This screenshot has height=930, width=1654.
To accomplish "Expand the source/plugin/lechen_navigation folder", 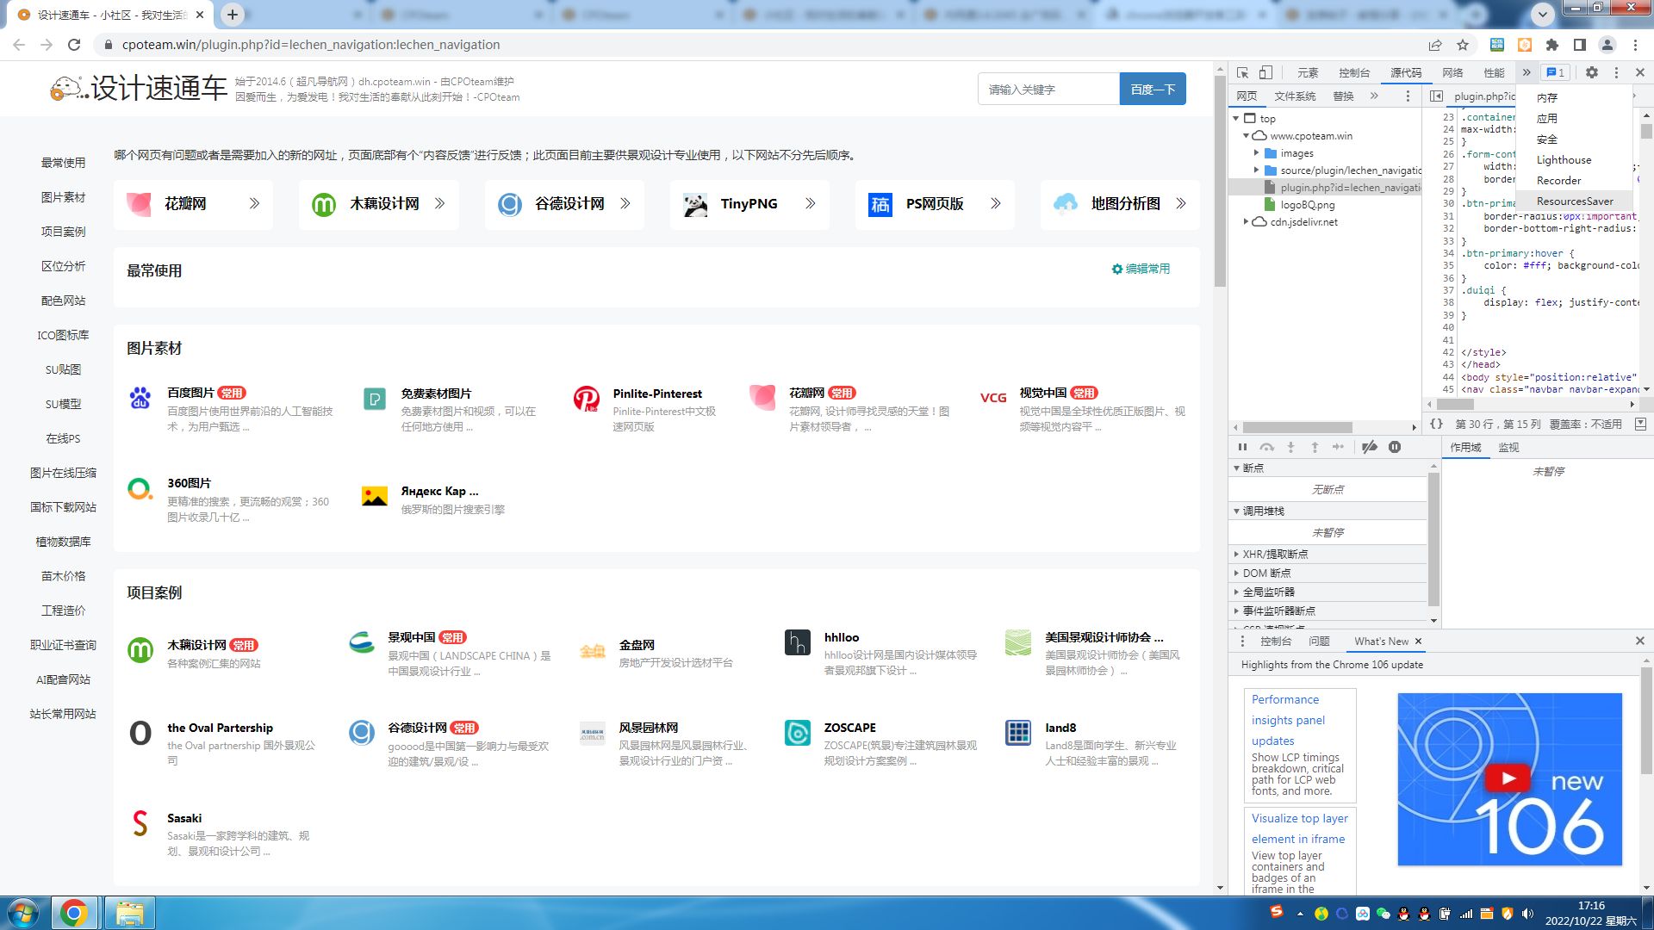I will (1256, 170).
